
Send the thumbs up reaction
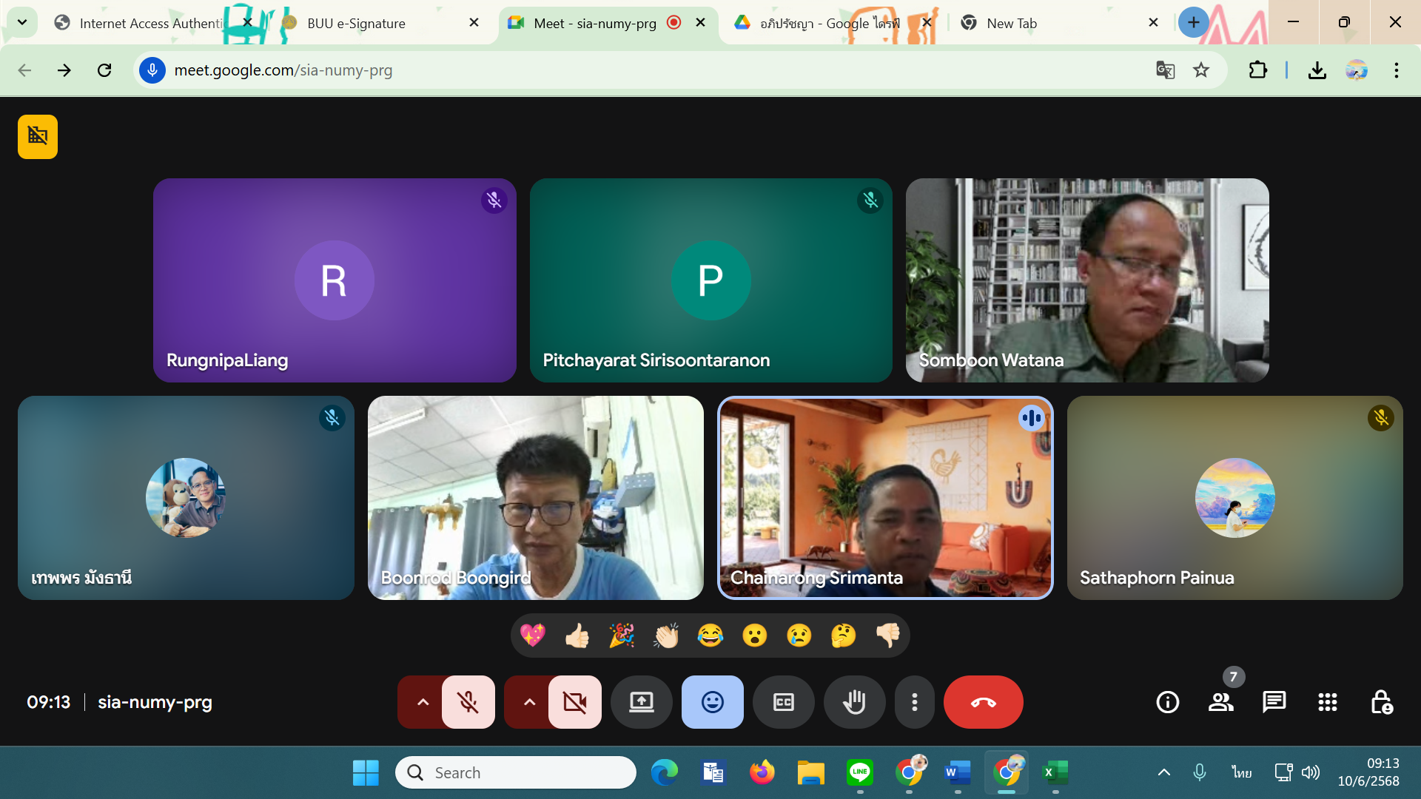point(577,636)
